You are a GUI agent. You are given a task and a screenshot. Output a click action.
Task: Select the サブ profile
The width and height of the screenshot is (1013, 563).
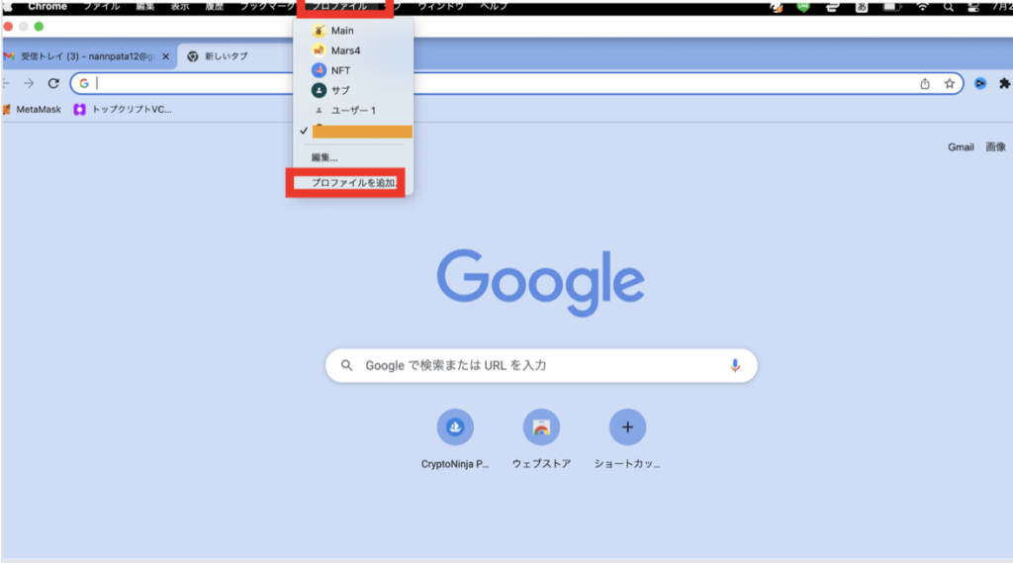[x=340, y=90]
